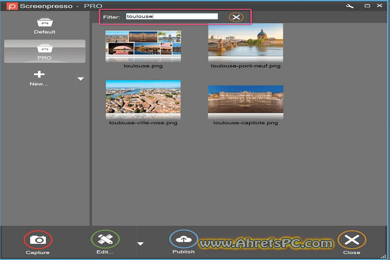
Task: Click the Screenpresso logo in title bar
Action: (12, 6)
